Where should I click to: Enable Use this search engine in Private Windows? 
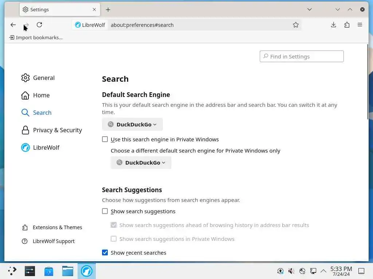[x=105, y=139]
